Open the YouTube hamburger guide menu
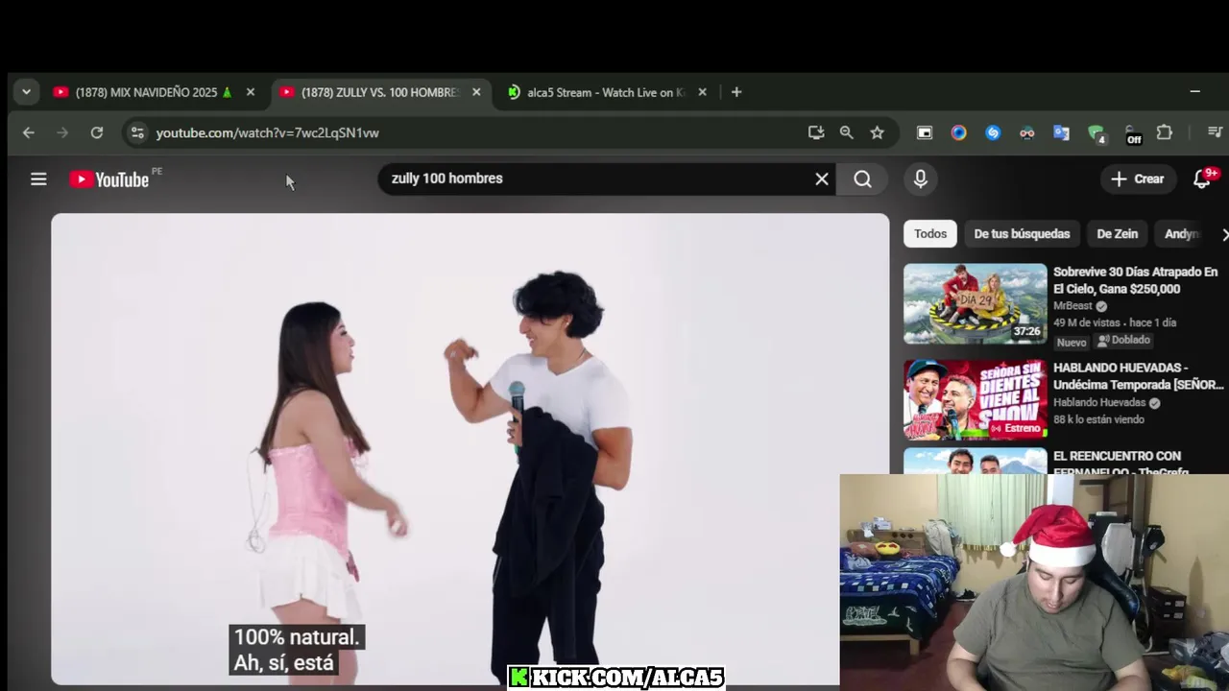 coord(38,179)
